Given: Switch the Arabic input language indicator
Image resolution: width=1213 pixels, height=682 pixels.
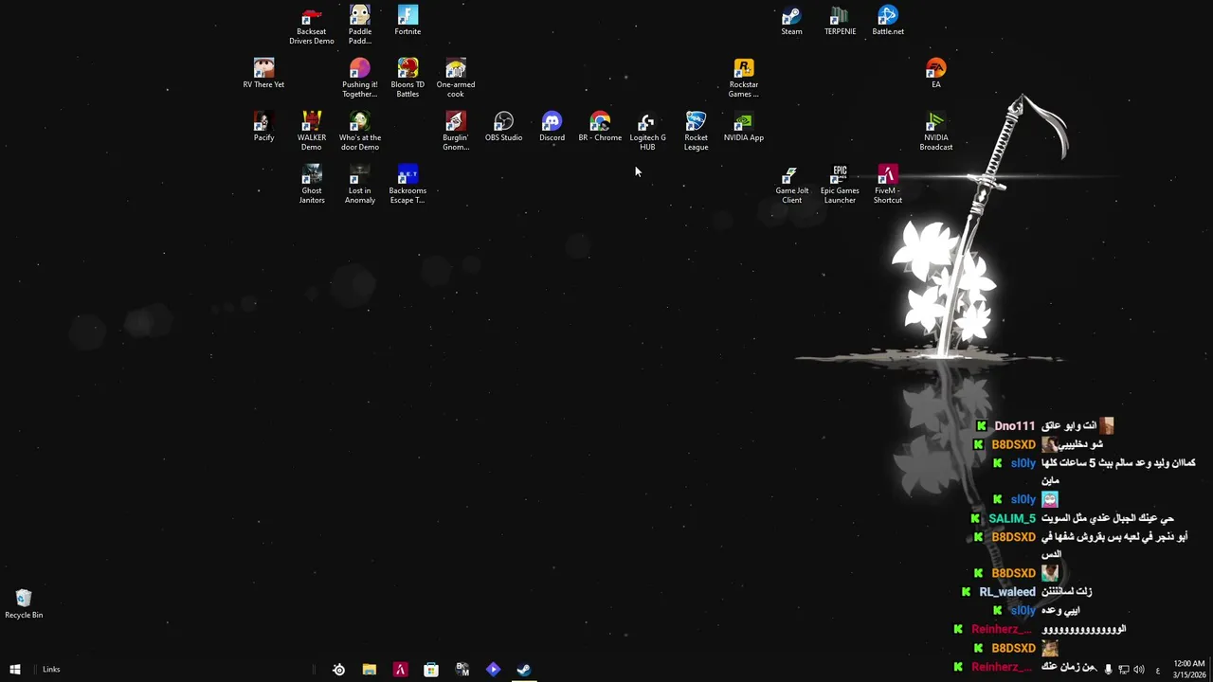Looking at the screenshot, I should pos(1157,670).
